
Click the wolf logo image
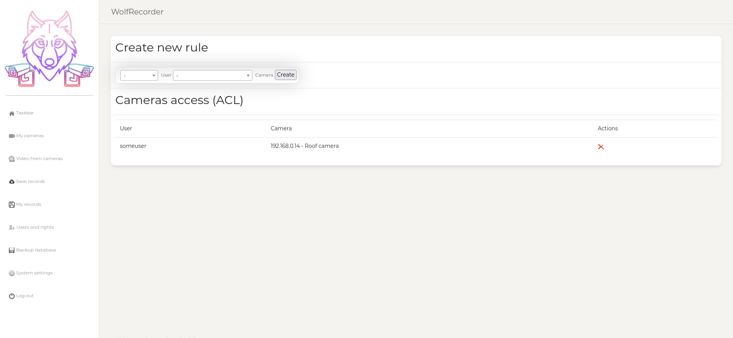(x=49, y=48)
